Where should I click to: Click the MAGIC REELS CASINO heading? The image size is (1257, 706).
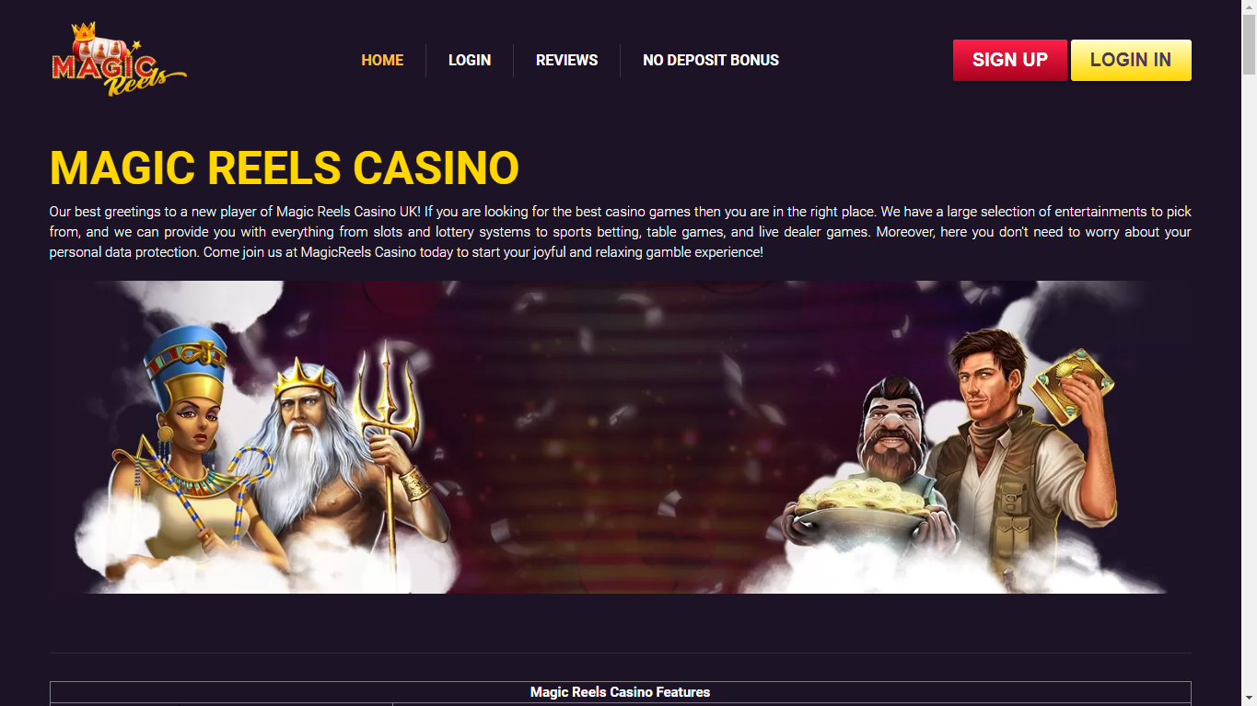click(285, 168)
